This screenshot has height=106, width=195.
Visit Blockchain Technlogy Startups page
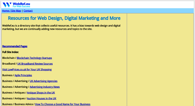[x=34, y=58]
